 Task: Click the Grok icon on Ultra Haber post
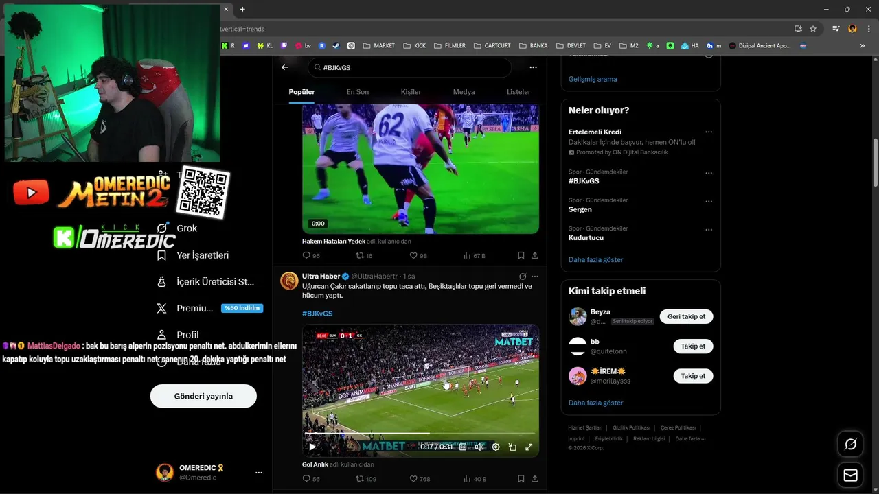coord(523,277)
